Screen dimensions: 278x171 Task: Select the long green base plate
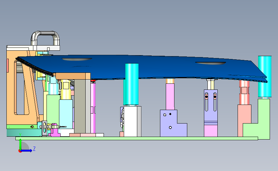tap(137, 138)
